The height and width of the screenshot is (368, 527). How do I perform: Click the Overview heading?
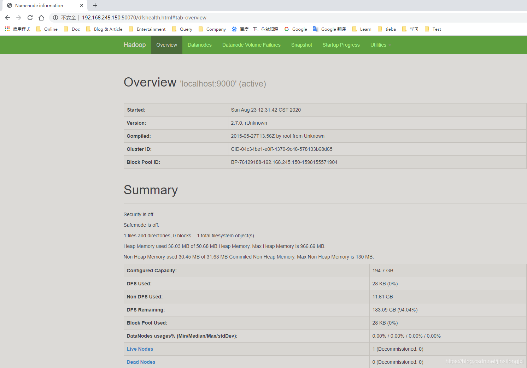(150, 82)
